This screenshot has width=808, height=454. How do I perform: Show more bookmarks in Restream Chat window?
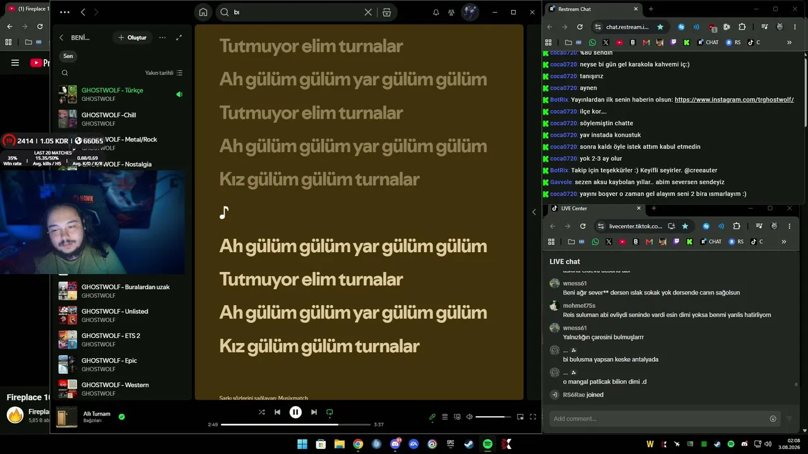[789, 42]
